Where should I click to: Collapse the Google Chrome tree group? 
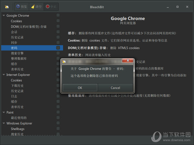[x=4, y=15]
